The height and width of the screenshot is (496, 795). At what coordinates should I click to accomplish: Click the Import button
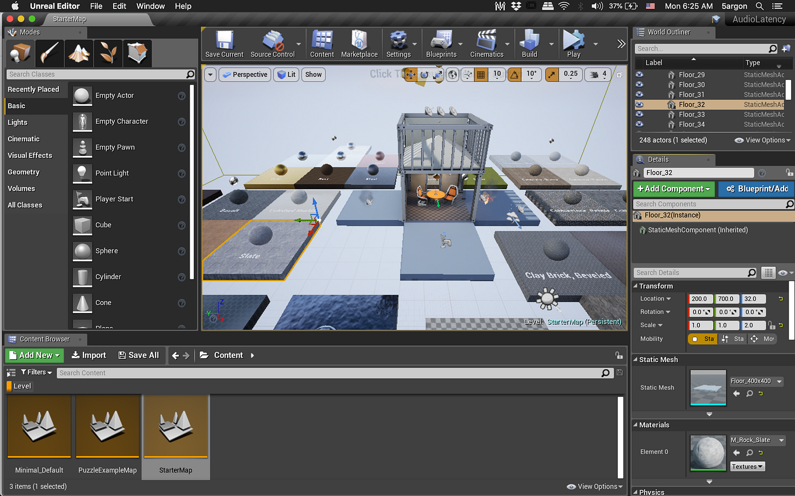(x=89, y=355)
